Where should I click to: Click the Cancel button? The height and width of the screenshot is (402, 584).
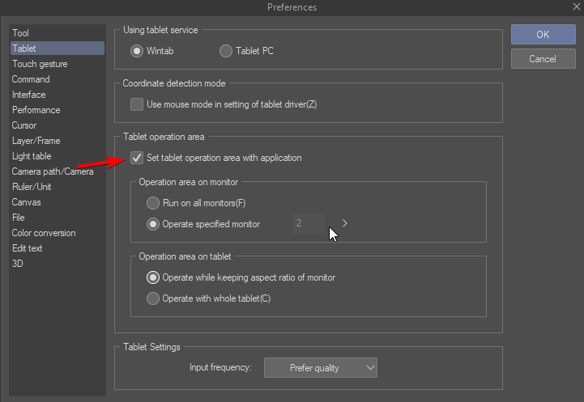point(543,59)
